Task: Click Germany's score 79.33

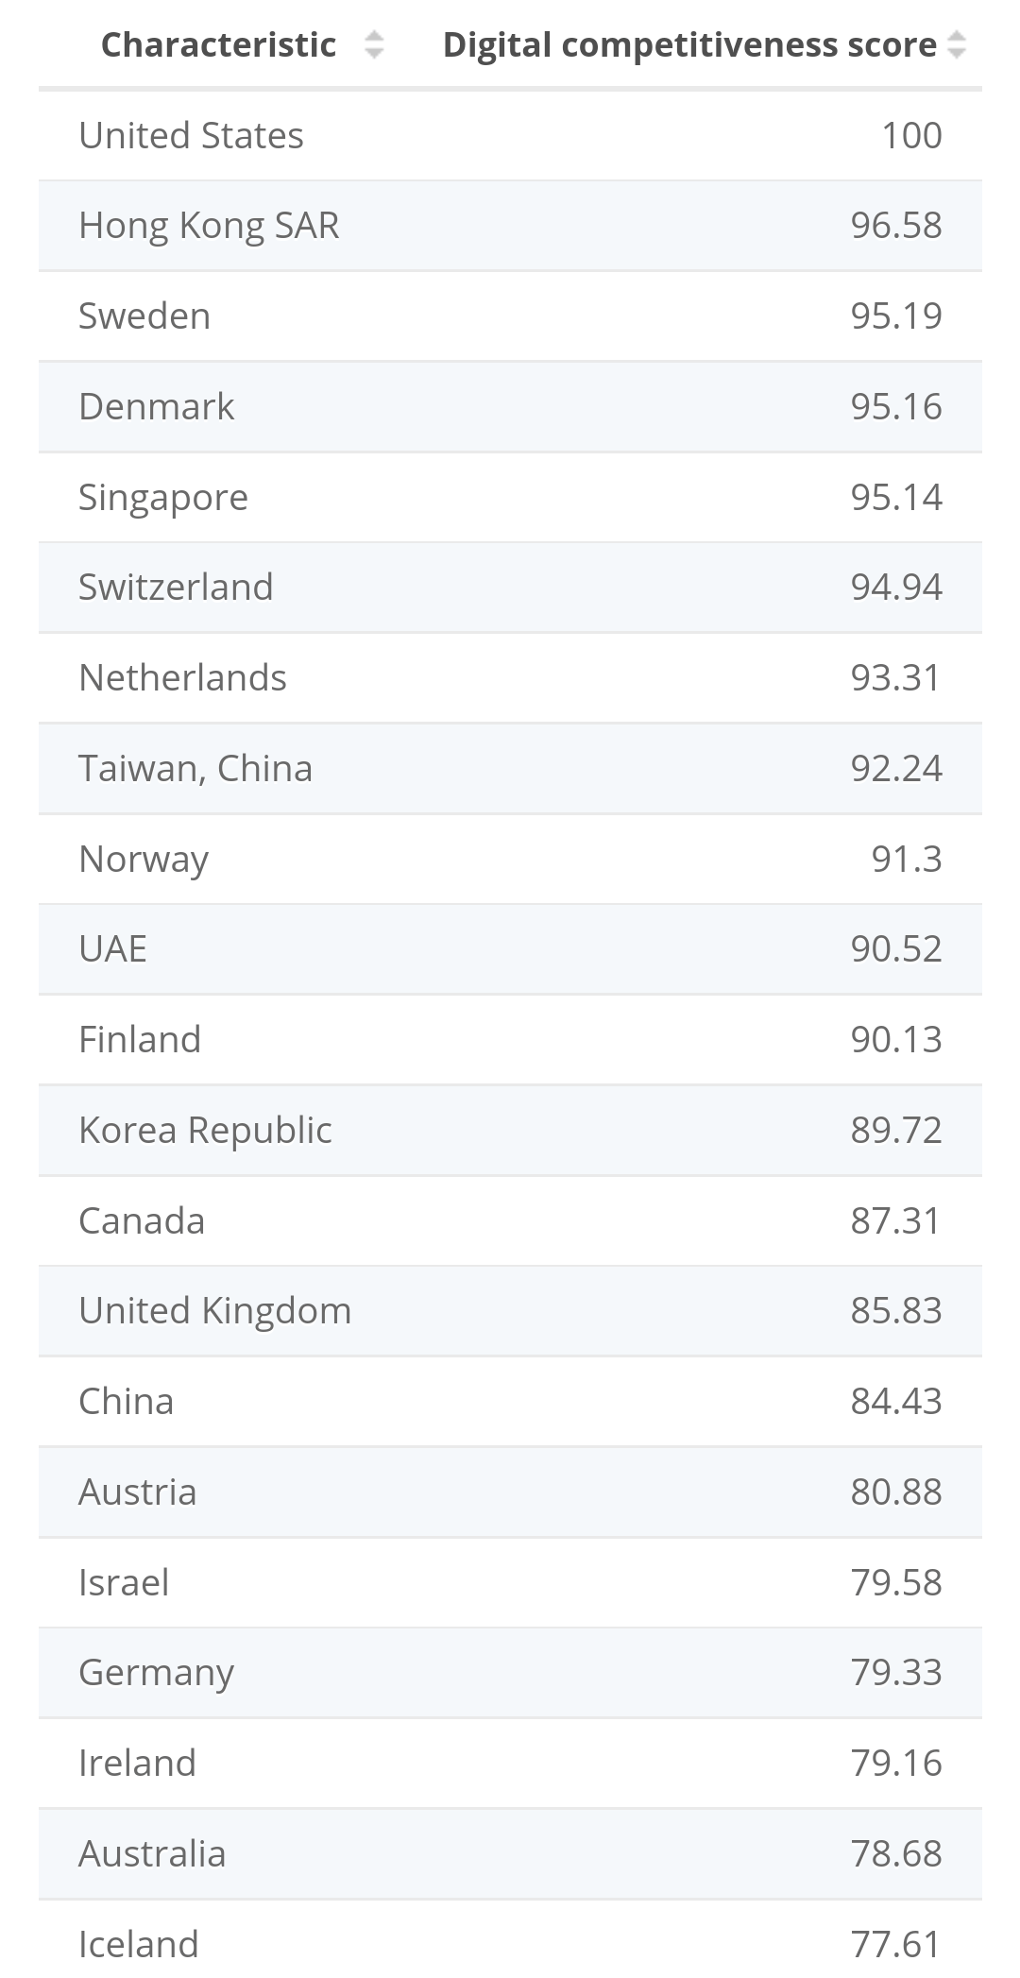Action: (895, 1673)
